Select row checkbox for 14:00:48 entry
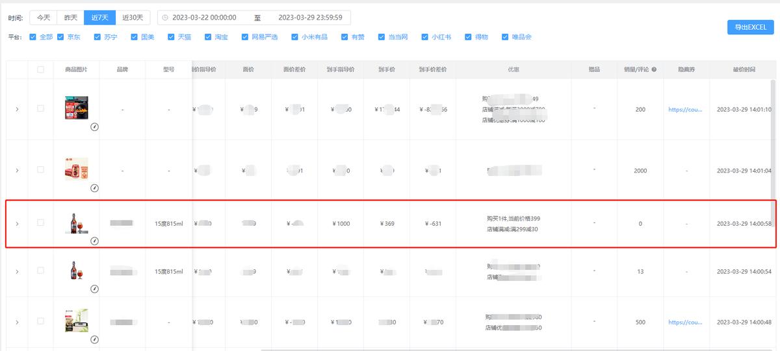 click(41, 321)
